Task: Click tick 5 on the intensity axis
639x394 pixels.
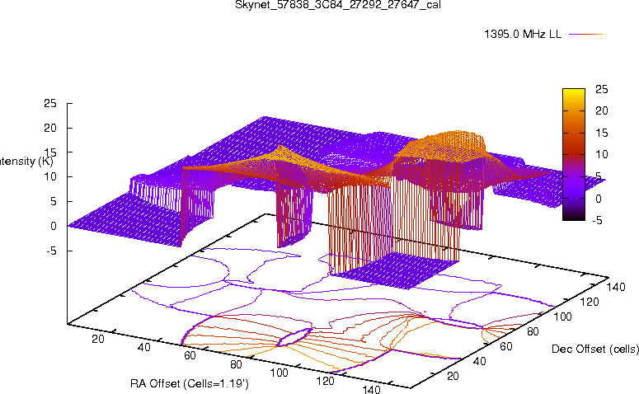Action: pos(54,202)
